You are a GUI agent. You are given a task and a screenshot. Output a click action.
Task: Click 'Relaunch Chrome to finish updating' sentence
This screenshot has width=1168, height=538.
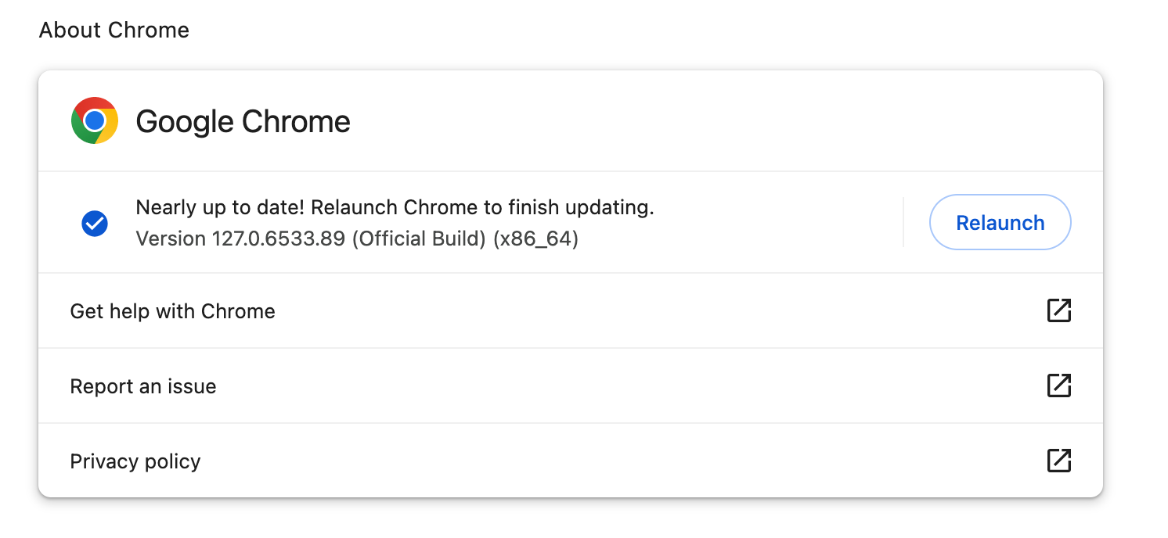(x=484, y=207)
